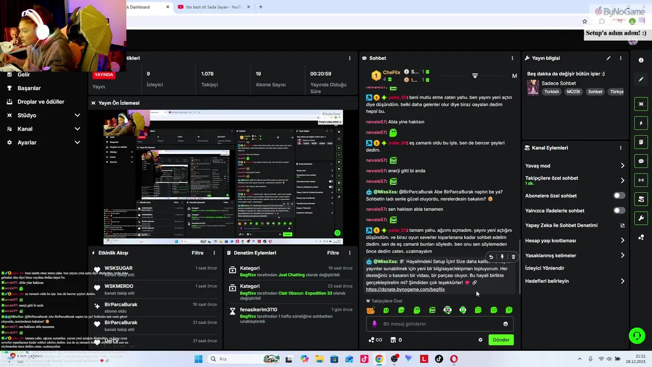The image size is (652, 367).
Task: Collapse the chat leaderboard header arrow
Action: click(475, 75)
